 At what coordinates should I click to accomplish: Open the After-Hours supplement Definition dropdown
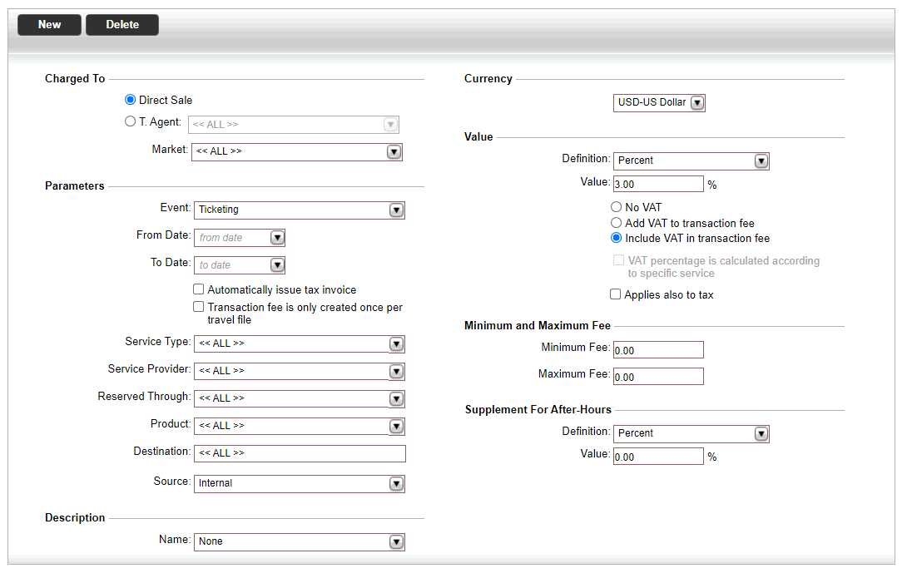point(691,434)
